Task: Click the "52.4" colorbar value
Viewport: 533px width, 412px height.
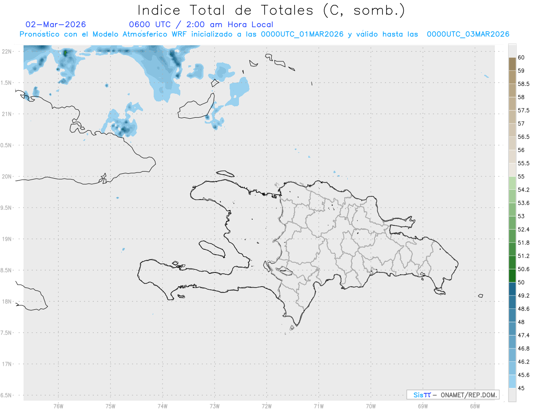Action: pos(524,229)
